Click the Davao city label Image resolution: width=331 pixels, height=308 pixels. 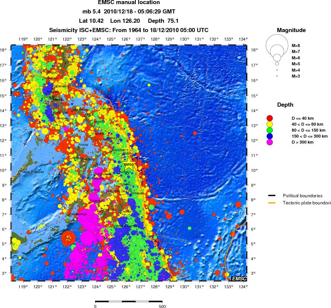(x=126, y=211)
